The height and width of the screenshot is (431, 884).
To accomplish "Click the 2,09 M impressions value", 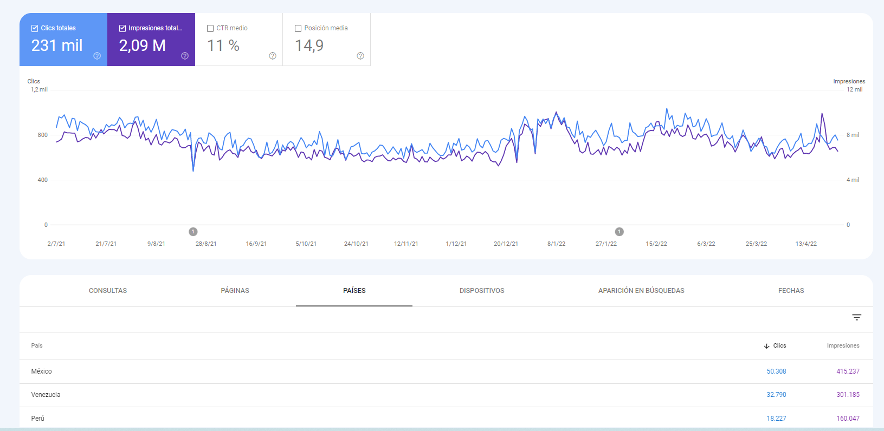I will tap(143, 45).
